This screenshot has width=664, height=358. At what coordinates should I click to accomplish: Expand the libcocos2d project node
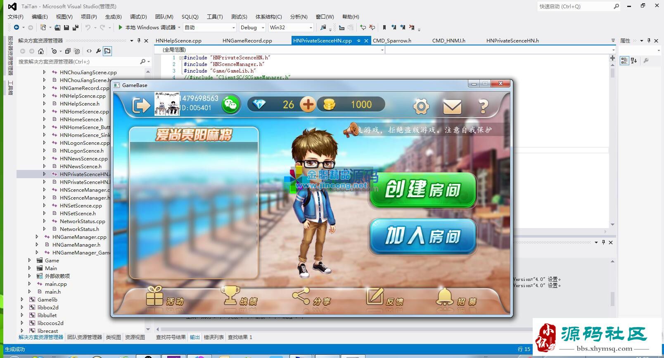[x=22, y=323]
